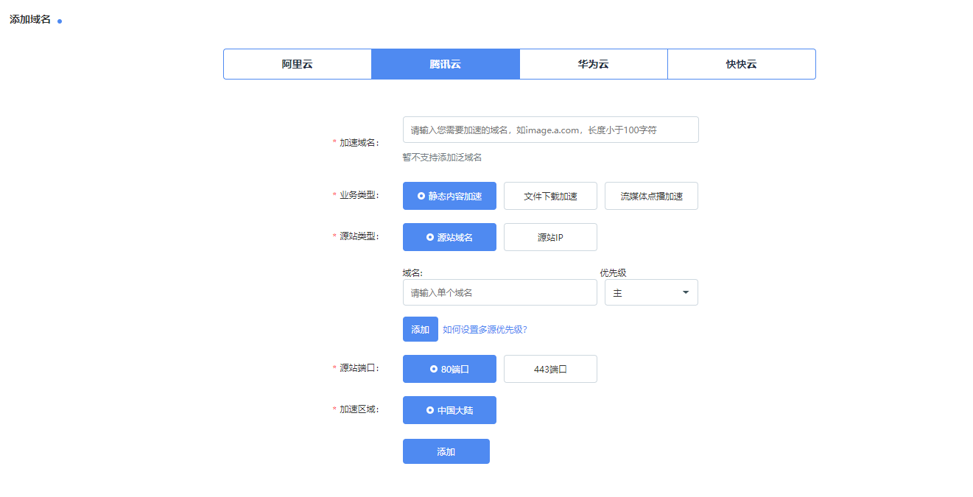This screenshot has width=973, height=497.
Task: Select 中国大陆 acceleration region
Action: coord(449,410)
